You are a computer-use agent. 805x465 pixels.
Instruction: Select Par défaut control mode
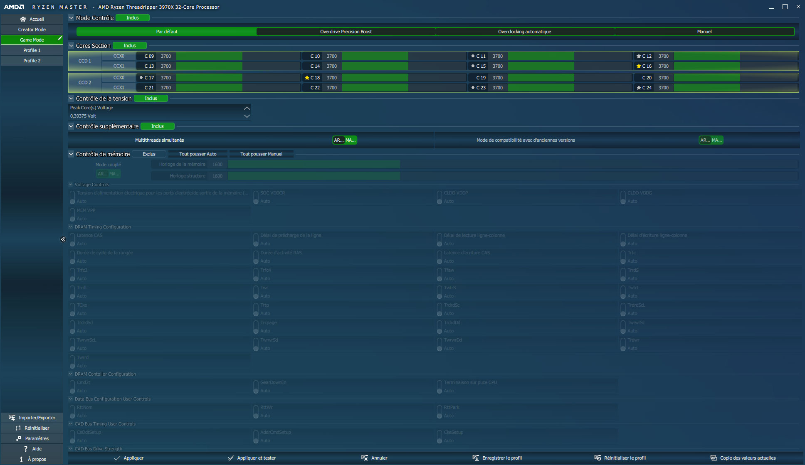(x=167, y=32)
